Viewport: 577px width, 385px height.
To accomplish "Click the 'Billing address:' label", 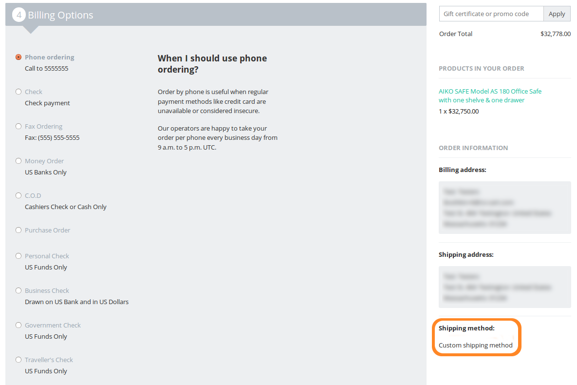I will point(462,170).
